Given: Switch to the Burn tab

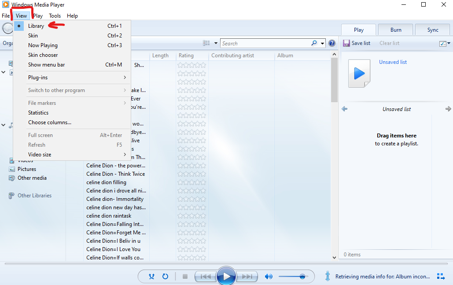Looking at the screenshot, I should pos(396,30).
